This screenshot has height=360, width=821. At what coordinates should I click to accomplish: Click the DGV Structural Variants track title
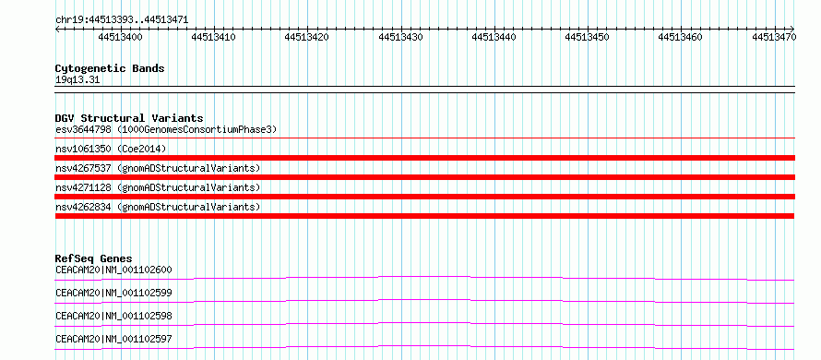pyautogui.click(x=129, y=118)
